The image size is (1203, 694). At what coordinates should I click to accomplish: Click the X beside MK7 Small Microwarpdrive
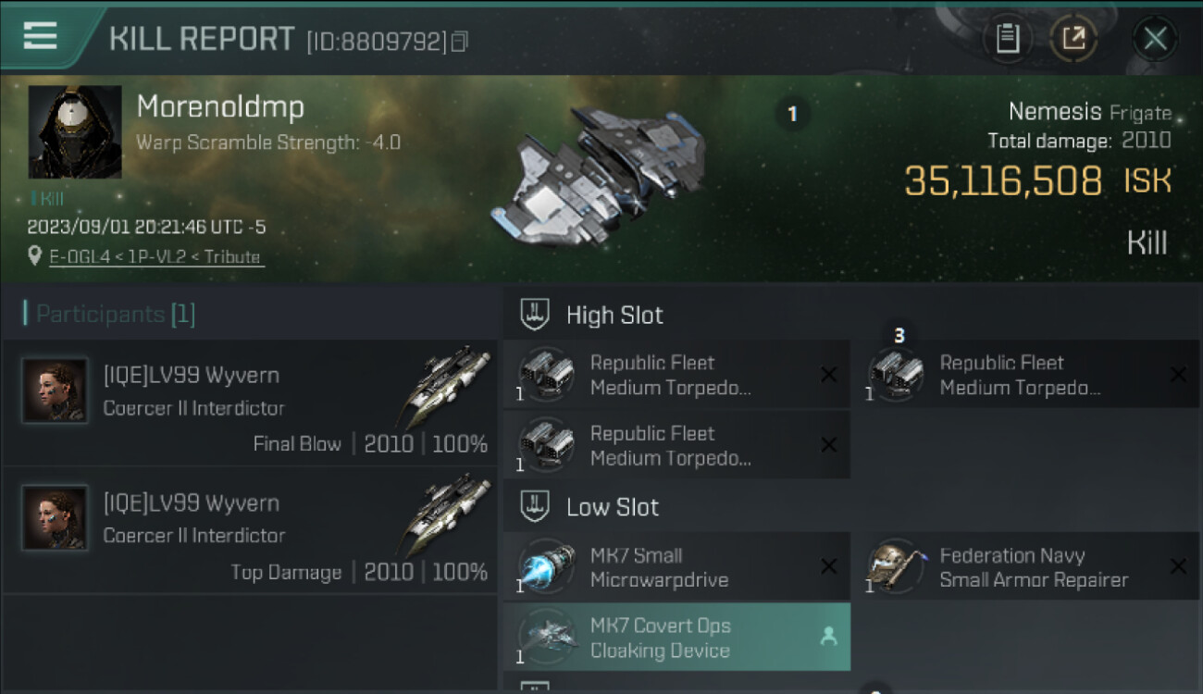(828, 566)
